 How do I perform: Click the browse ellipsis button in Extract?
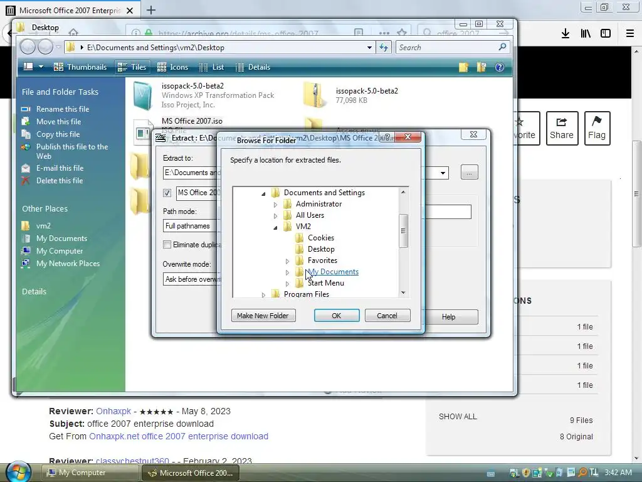pyautogui.click(x=469, y=172)
